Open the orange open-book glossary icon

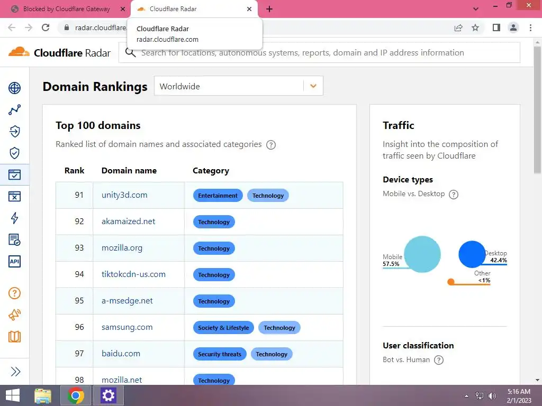pyautogui.click(x=14, y=337)
